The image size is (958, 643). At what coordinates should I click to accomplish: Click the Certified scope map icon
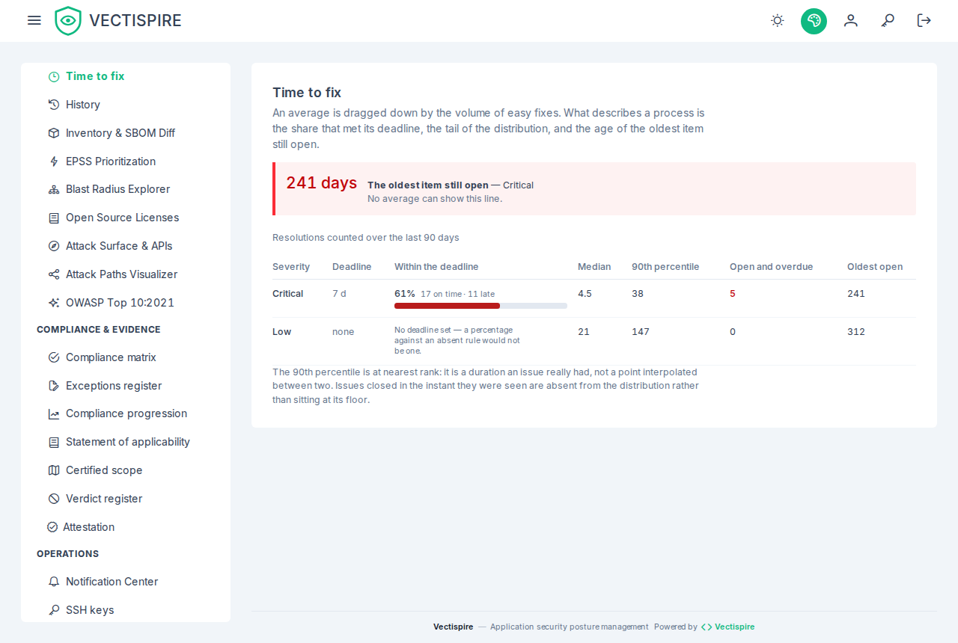coord(54,470)
